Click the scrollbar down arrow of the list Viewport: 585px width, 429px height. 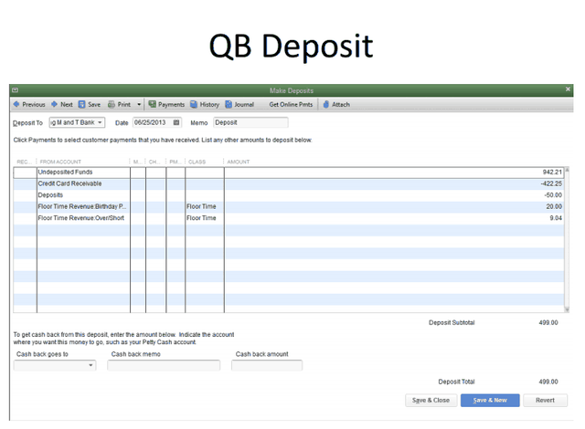tap(567, 309)
